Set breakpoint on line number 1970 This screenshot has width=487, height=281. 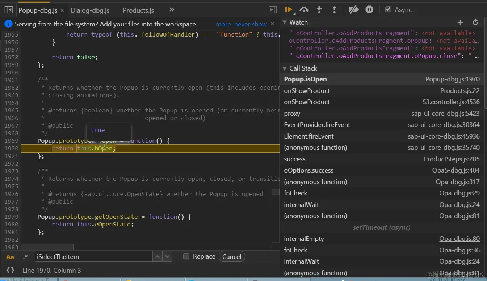(x=11, y=148)
